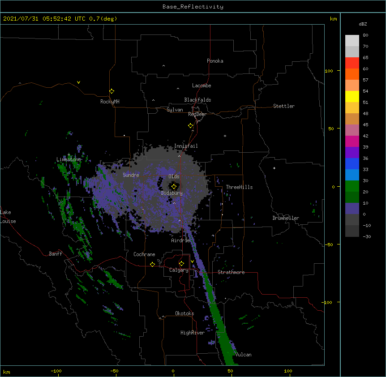Click the RockyMH city label

point(110,102)
